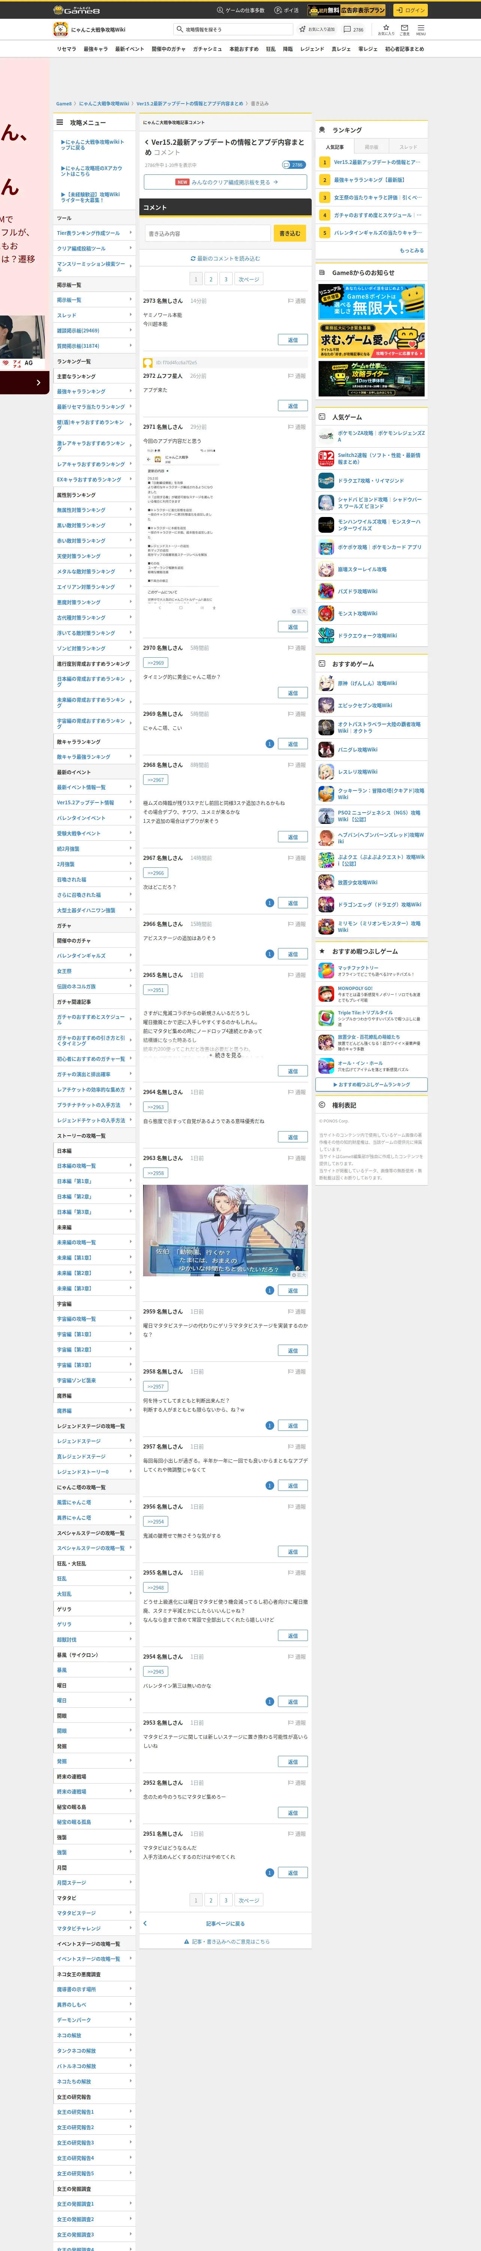
Task: Open the Tier表ランキング作成ツール sidebar row
Action: pos(94,233)
